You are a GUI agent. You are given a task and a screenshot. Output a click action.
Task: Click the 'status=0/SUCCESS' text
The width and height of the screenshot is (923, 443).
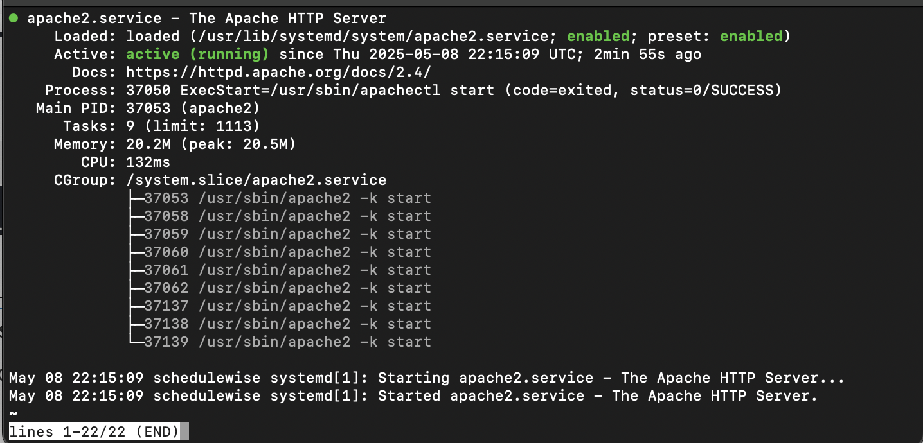(x=703, y=91)
